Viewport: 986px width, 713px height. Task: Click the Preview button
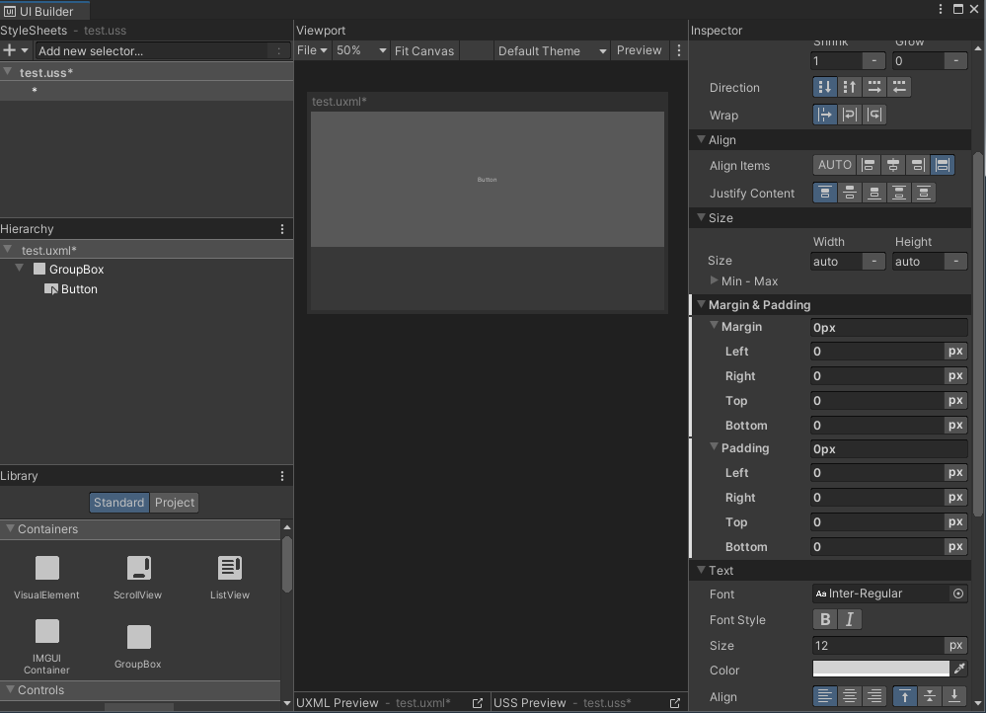pyautogui.click(x=639, y=49)
